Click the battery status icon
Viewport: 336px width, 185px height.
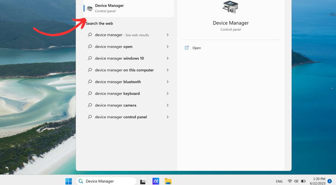303,181
